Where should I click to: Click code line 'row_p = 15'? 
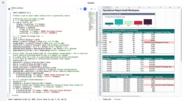tap(17, 38)
